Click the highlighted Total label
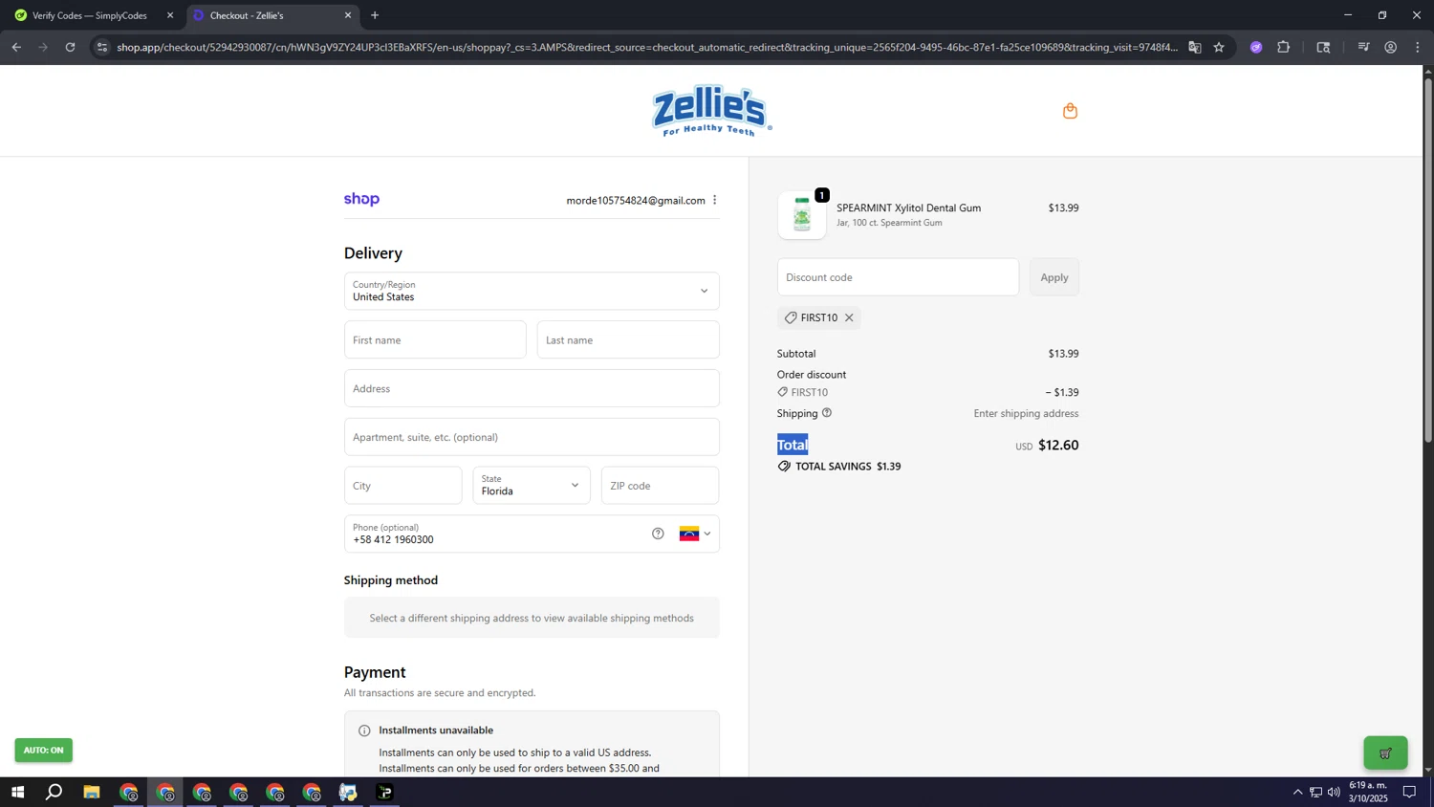1434x807 pixels. click(793, 445)
